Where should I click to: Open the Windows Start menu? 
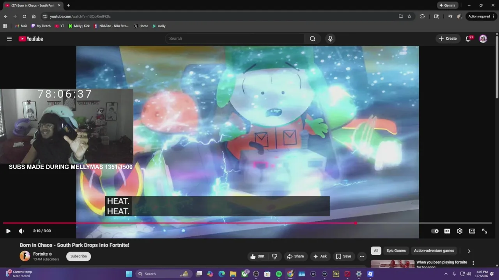tap(129, 274)
